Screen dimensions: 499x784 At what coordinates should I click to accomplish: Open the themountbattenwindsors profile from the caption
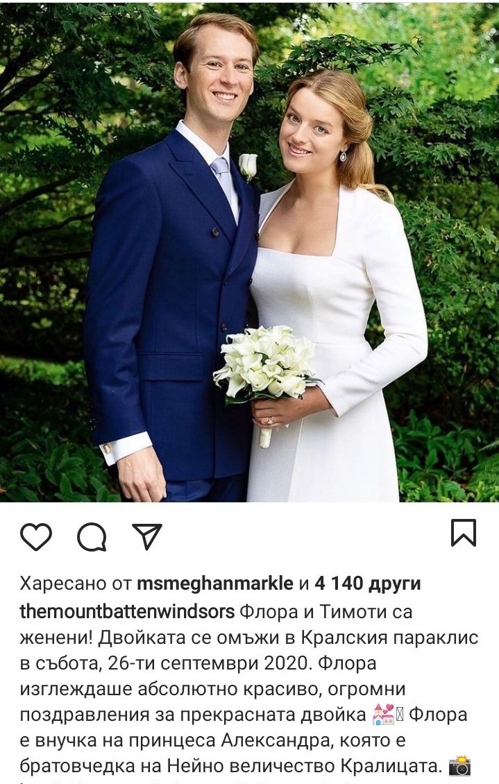[x=127, y=611]
